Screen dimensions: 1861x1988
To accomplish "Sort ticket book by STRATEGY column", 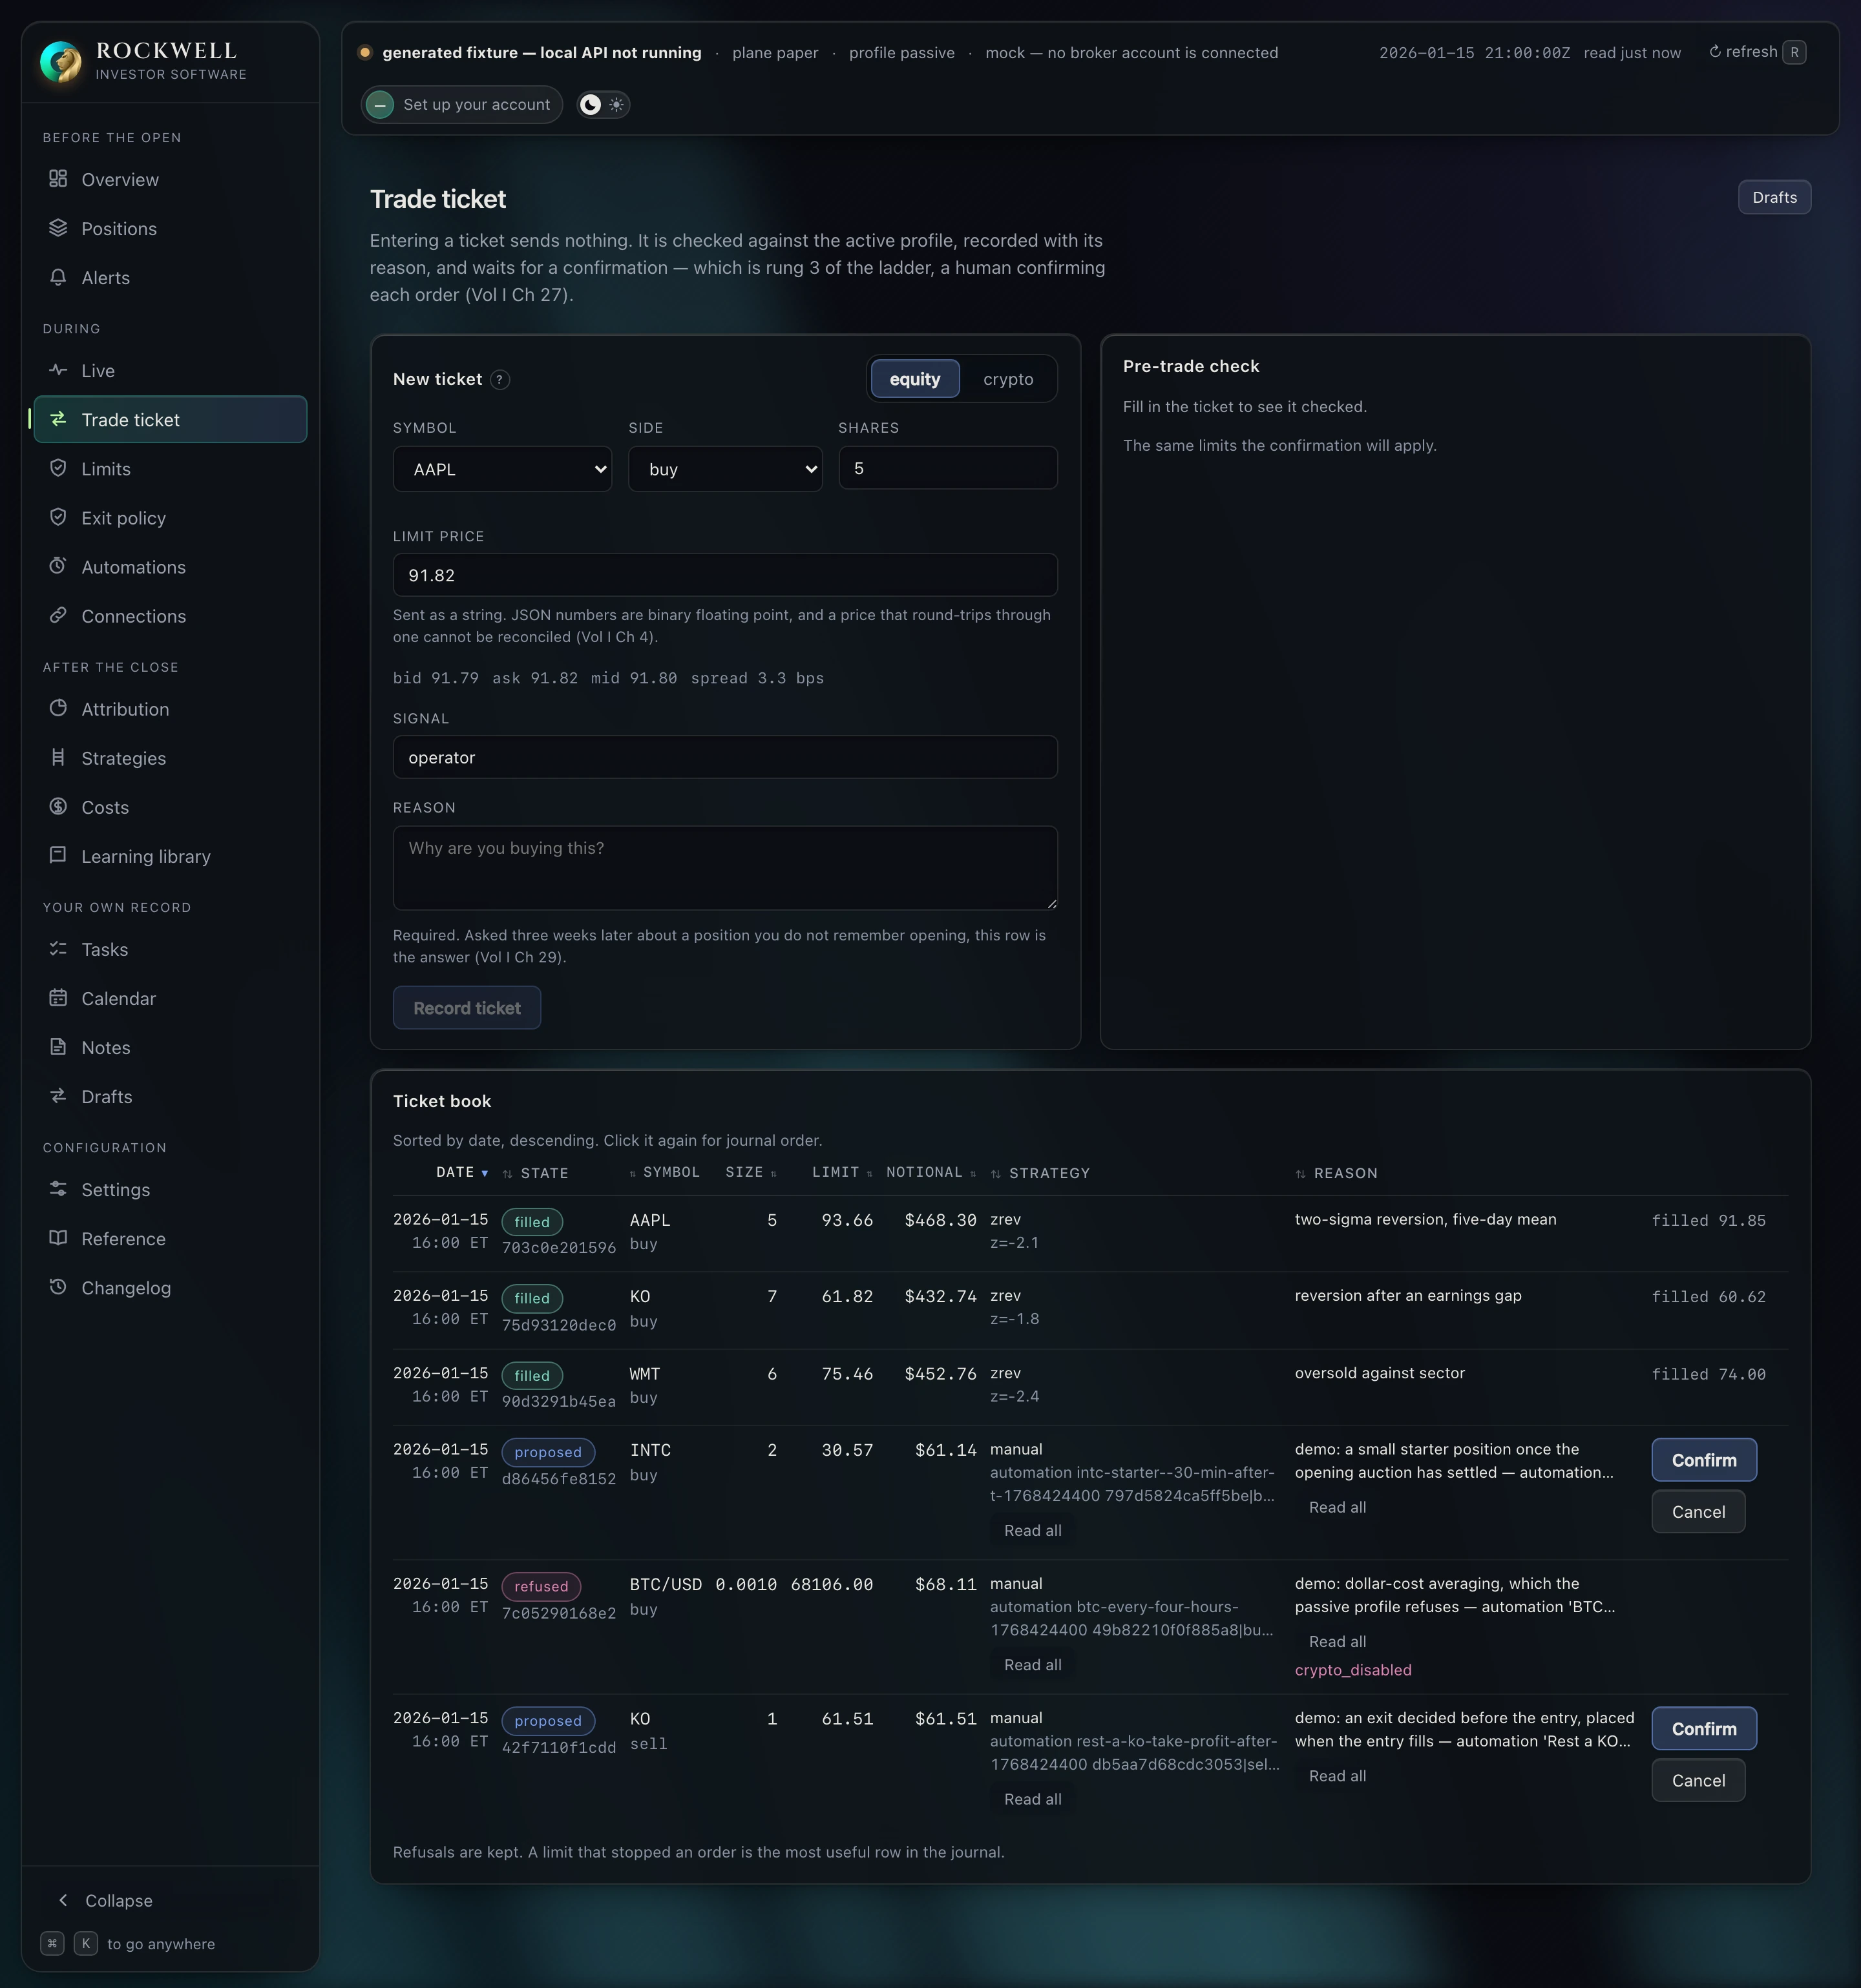I will click(1040, 1173).
